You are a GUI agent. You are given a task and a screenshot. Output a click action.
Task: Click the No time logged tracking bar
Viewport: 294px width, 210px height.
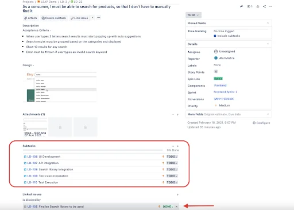[241, 29]
